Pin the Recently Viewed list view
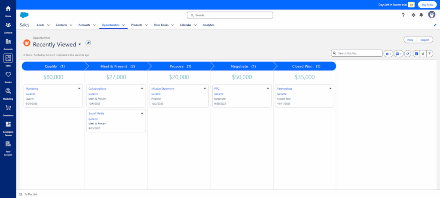440x198 pixels. tap(88, 43)
